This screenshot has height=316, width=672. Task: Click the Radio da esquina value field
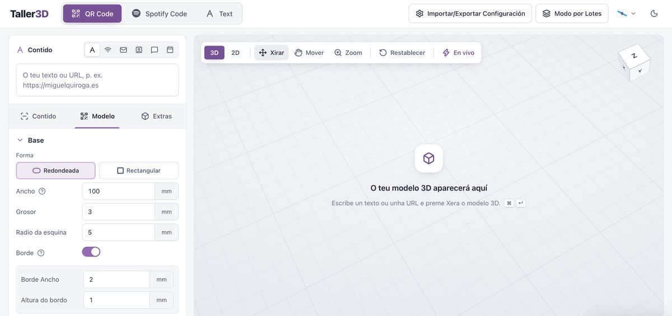119,233
